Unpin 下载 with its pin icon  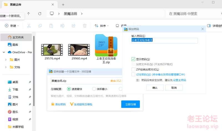coord(30,89)
